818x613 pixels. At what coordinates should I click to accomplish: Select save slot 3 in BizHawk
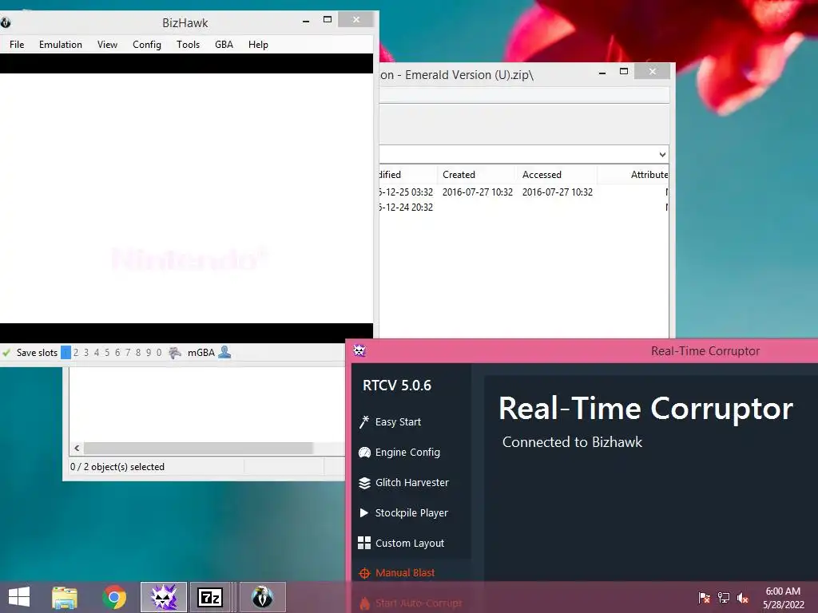coord(86,353)
